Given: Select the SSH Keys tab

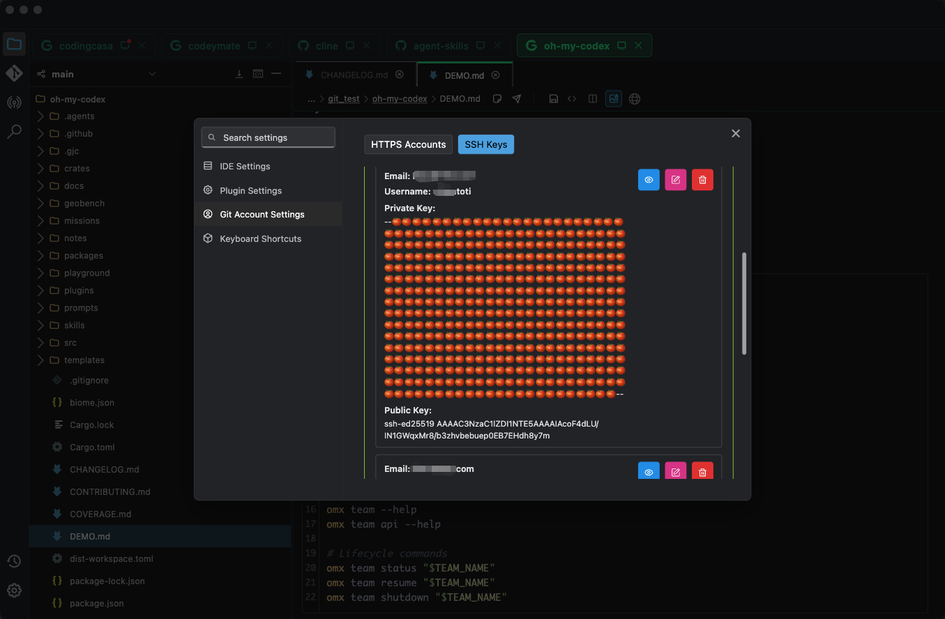Looking at the screenshot, I should pos(486,144).
